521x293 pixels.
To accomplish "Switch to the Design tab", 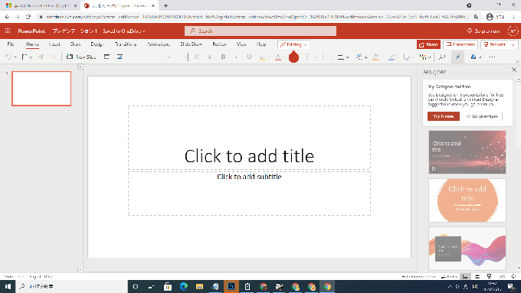I will tap(97, 44).
